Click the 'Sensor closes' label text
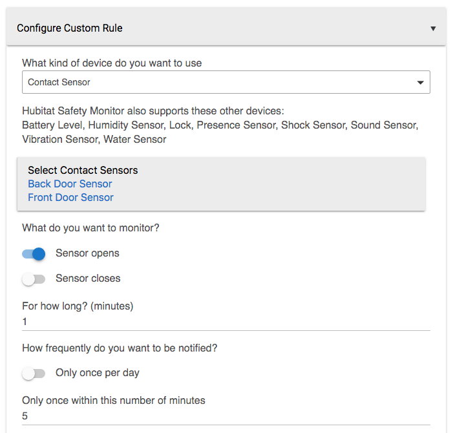This screenshot has height=433, width=453. (x=88, y=278)
